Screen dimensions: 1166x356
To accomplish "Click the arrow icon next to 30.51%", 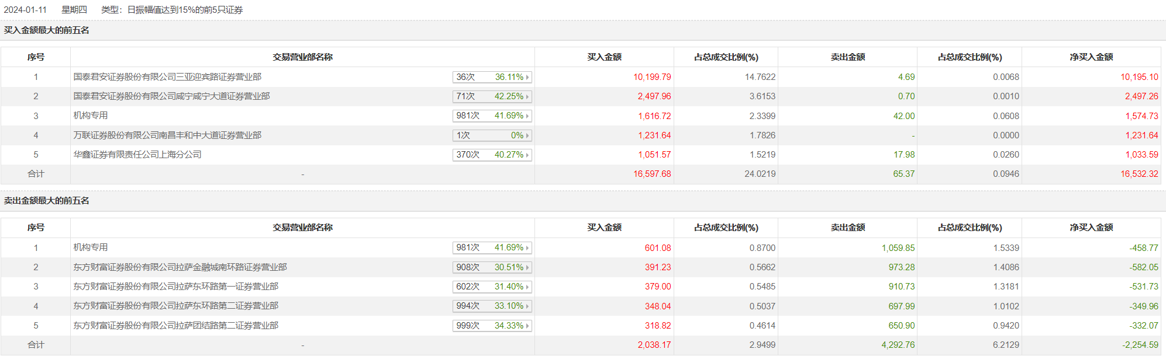I will tap(527, 268).
